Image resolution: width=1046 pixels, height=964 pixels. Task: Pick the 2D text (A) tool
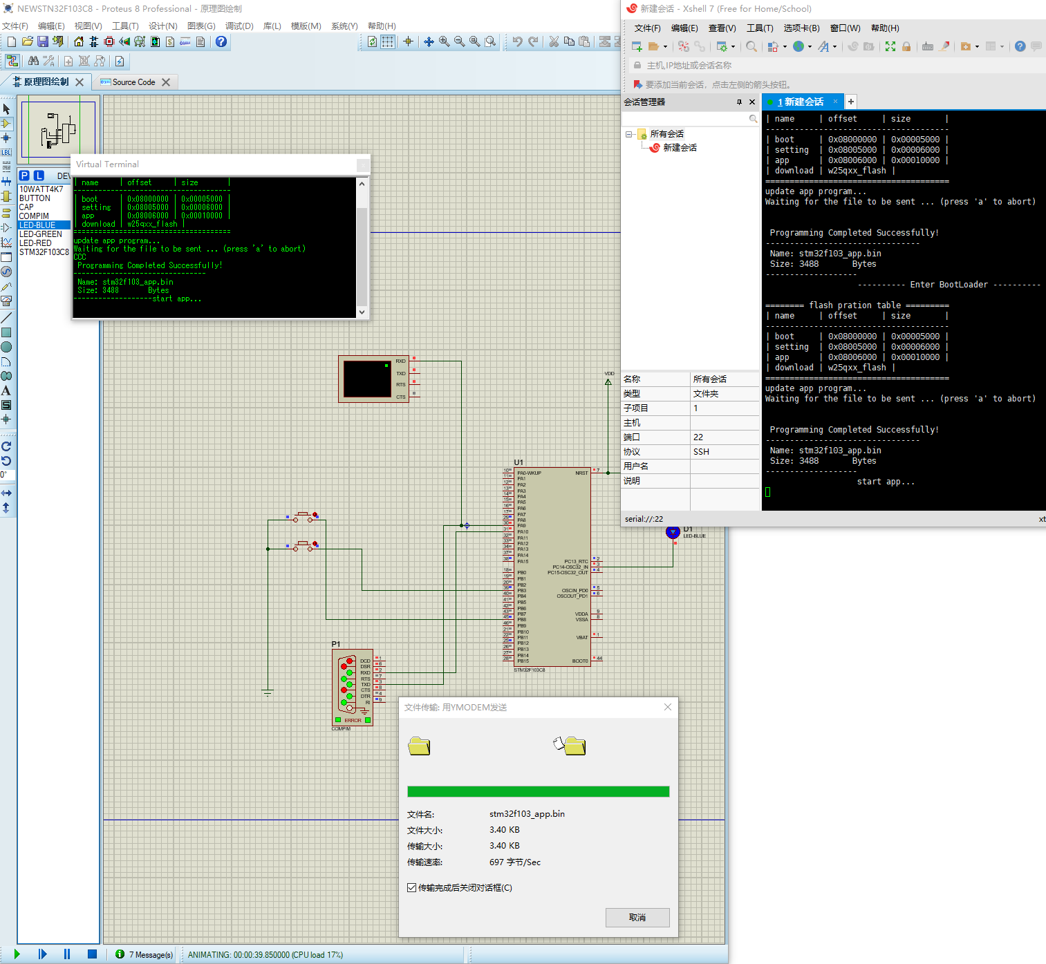6,390
